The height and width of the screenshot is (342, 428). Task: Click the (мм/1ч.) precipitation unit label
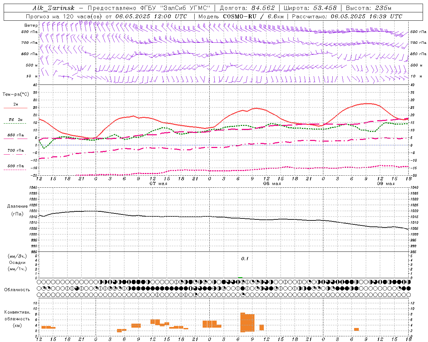17,269
